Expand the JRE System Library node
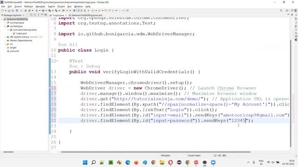Image resolution: width=298 pixels, height=167 pixels. point(5,37)
